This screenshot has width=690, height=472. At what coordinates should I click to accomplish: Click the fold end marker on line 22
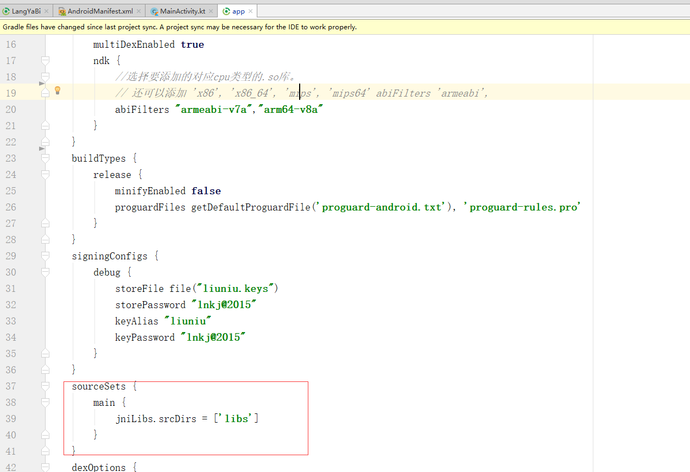pyautogui.click(x=46, y=142)
